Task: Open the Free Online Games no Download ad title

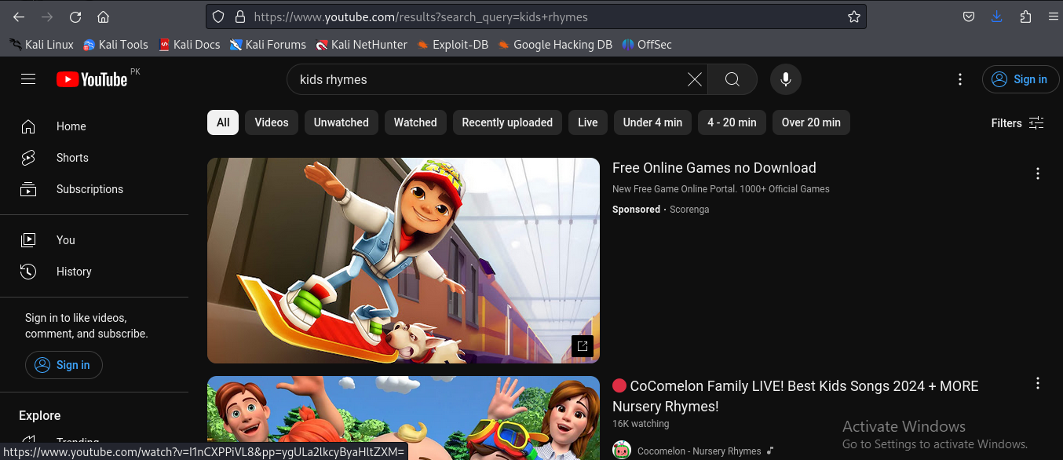Action: click(x=714, y=168)
